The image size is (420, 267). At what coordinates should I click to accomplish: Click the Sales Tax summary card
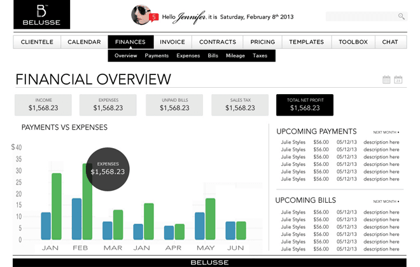[240, 105]
